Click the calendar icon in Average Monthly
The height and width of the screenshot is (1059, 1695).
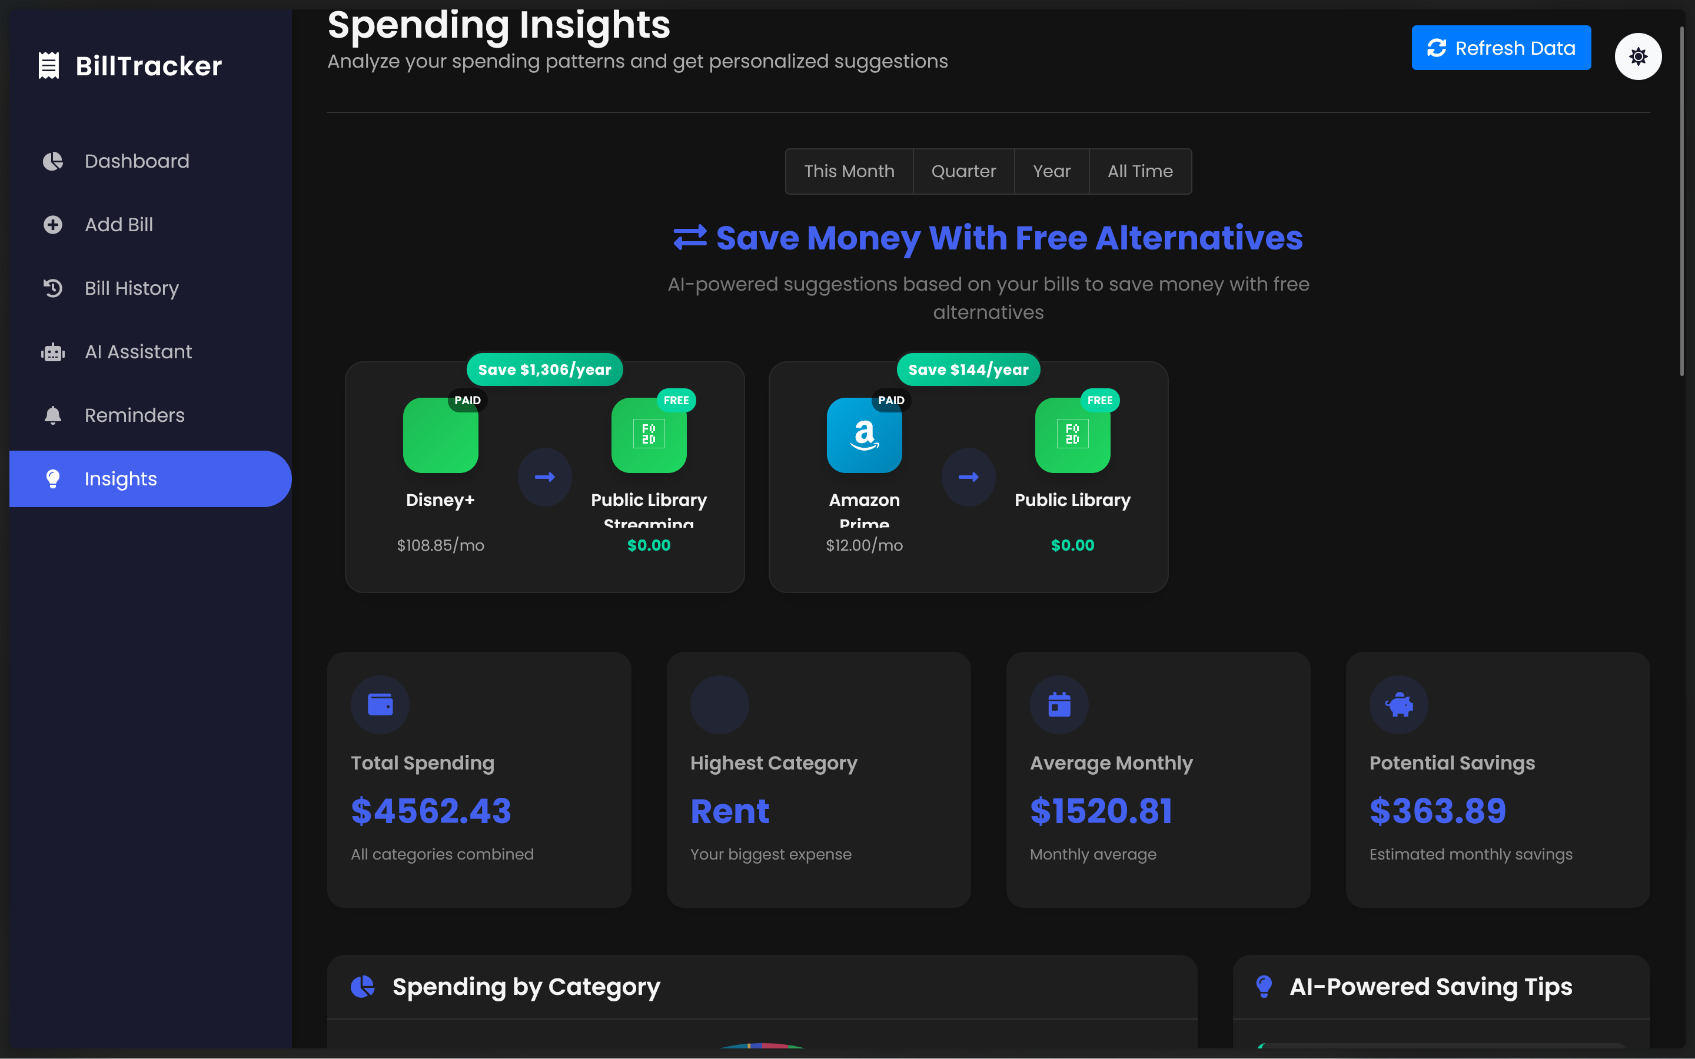click(x=1058, y=704)
